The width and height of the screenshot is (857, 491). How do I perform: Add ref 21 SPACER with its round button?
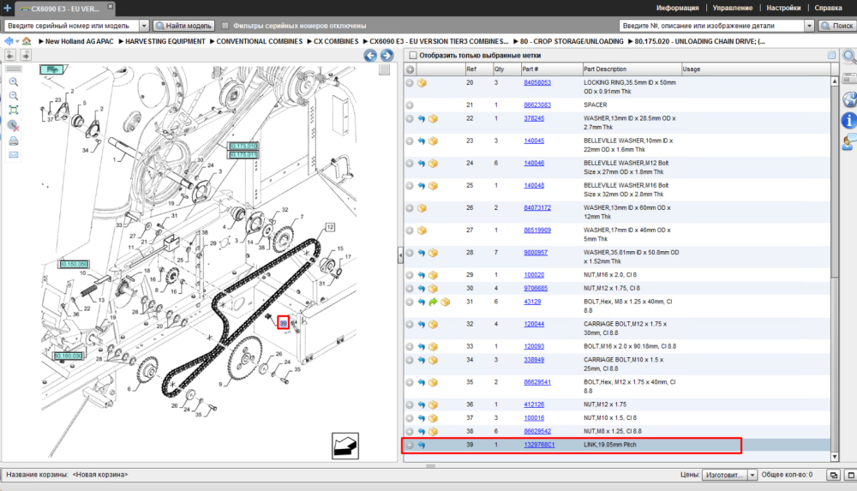pos(410,105)
